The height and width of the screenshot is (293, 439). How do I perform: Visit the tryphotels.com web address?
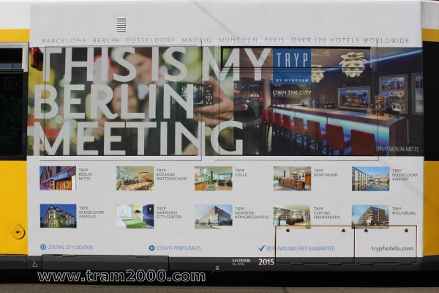(x=392, y=248)
